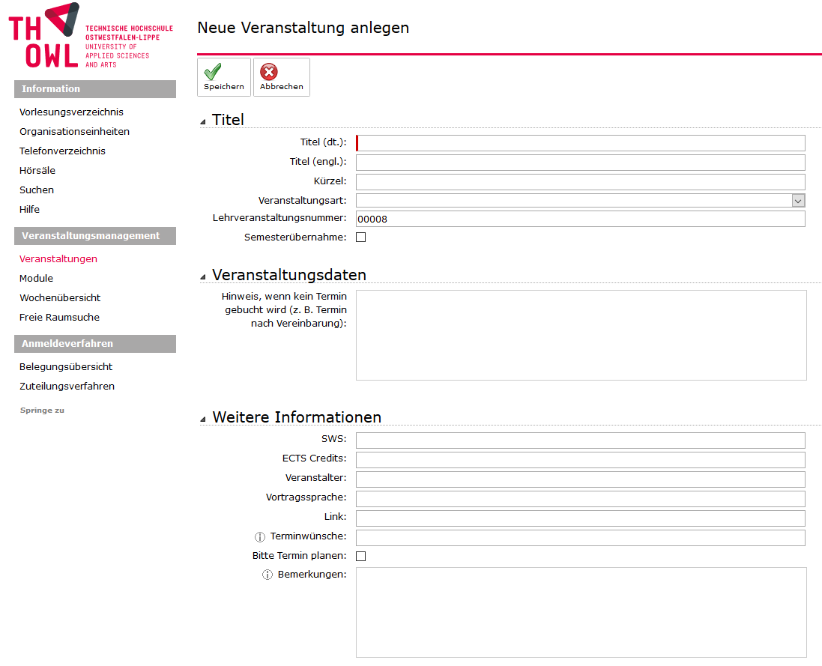Open the Wochenübersicht link
This screenshot has height=666, width=822.
click(60, 298)
